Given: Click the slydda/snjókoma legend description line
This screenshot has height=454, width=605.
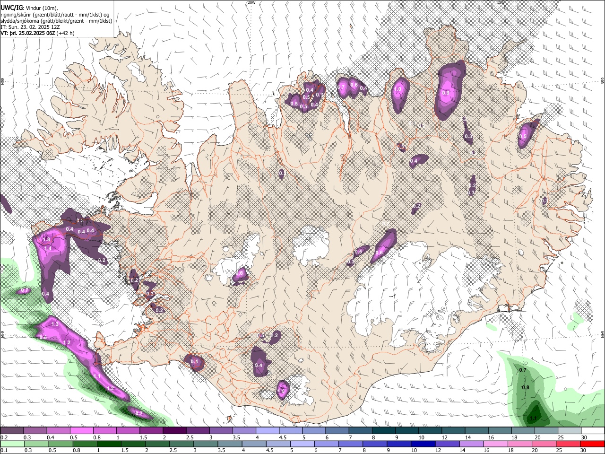Looking at the screenshot, I should [56, 21].
